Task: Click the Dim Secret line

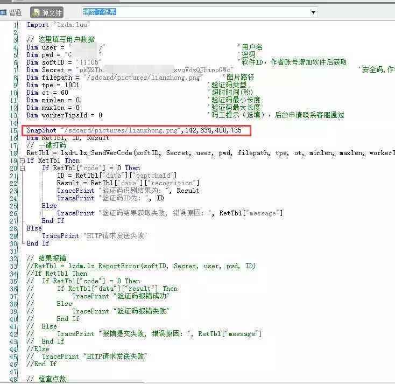Action: (130, 70)
